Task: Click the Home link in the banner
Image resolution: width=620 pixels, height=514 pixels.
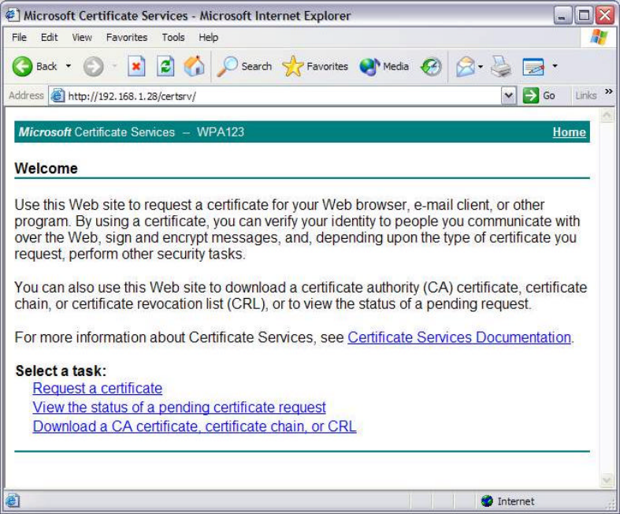Action: [x=569, y=132]
